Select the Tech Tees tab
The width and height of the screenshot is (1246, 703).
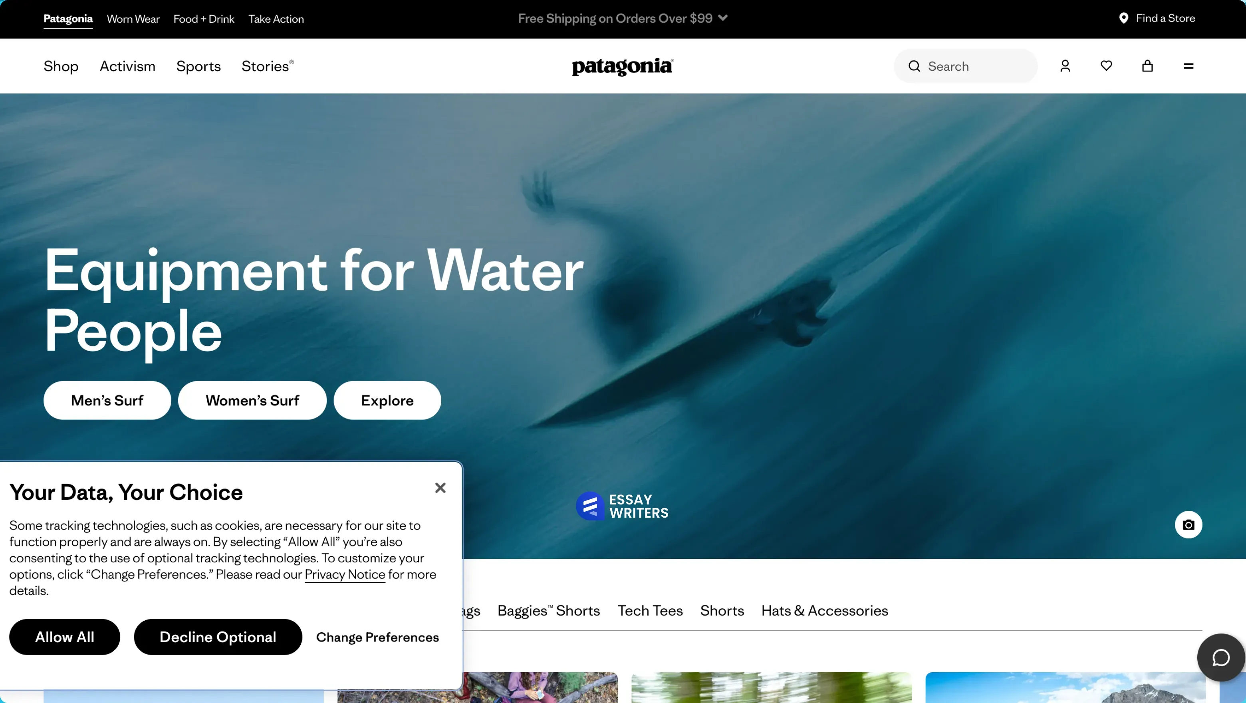(x=650, y=611)
